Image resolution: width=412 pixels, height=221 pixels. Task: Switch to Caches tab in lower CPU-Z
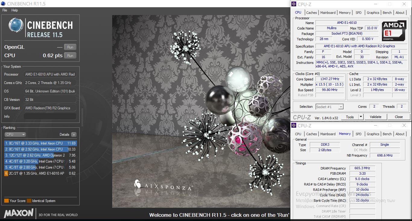click(x=312, y=134)
